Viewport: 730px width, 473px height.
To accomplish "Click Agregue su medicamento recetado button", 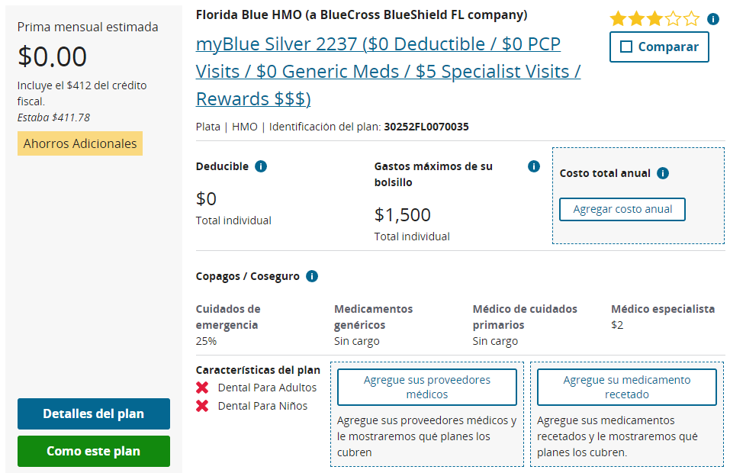I will (627, 387).
